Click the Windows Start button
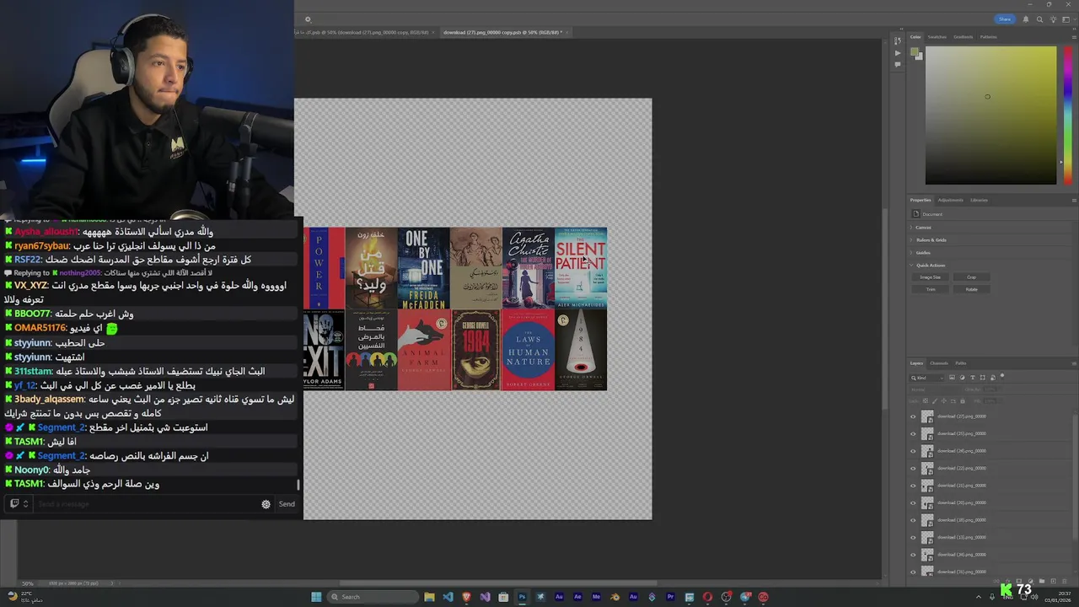This screenshot has height=607, width=1079. [x=316, y=597]
